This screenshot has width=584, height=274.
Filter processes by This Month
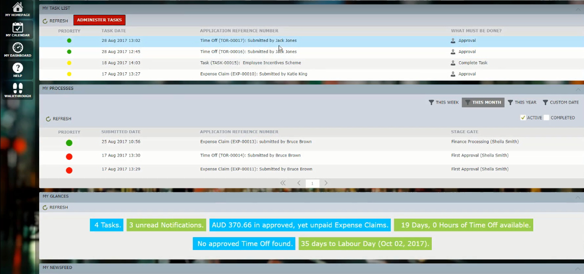click(483, 102)
